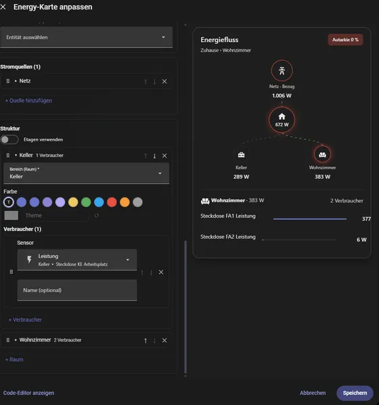Toggle Etagen verwenden switch

click(x=9, y=139)
